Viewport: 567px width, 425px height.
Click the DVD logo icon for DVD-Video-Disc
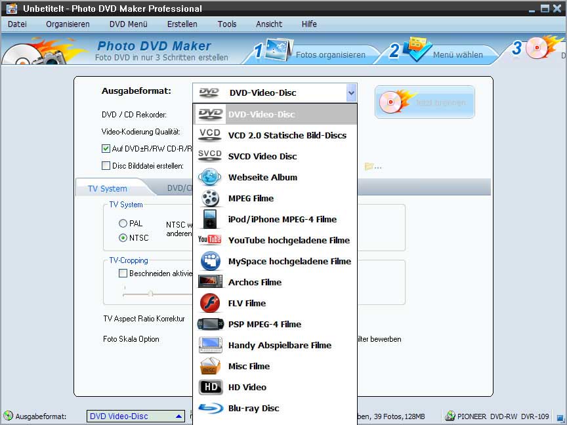coord(210,114)
